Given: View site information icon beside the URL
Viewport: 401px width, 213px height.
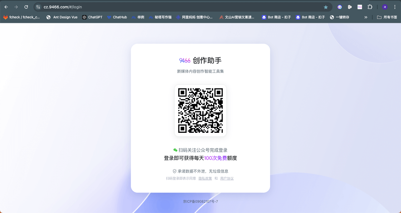Looking at the screenshot, I should click(x=38, y=7).
